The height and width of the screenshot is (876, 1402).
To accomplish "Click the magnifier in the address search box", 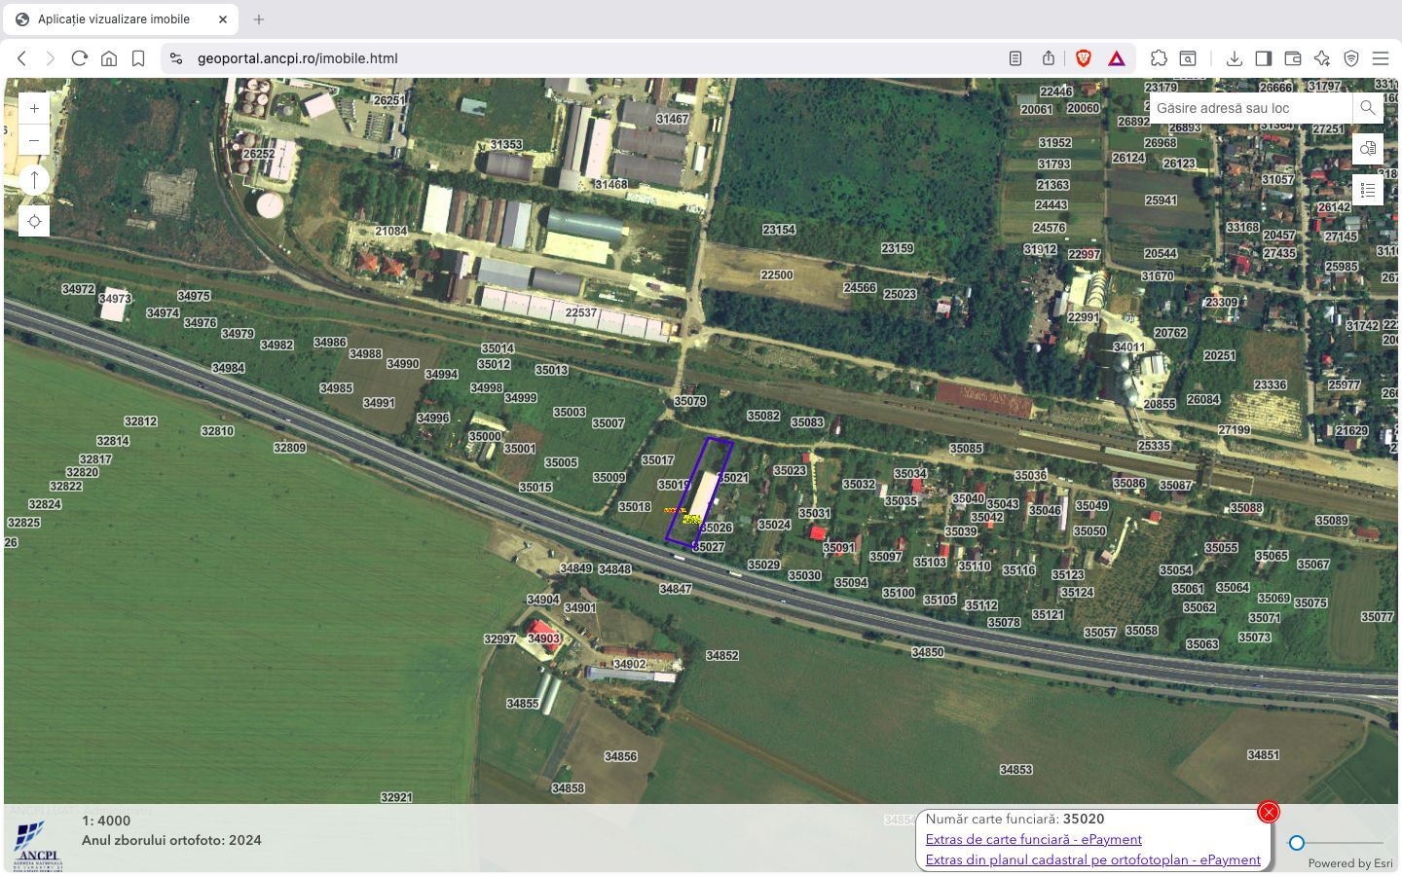I will [1367, 108].
